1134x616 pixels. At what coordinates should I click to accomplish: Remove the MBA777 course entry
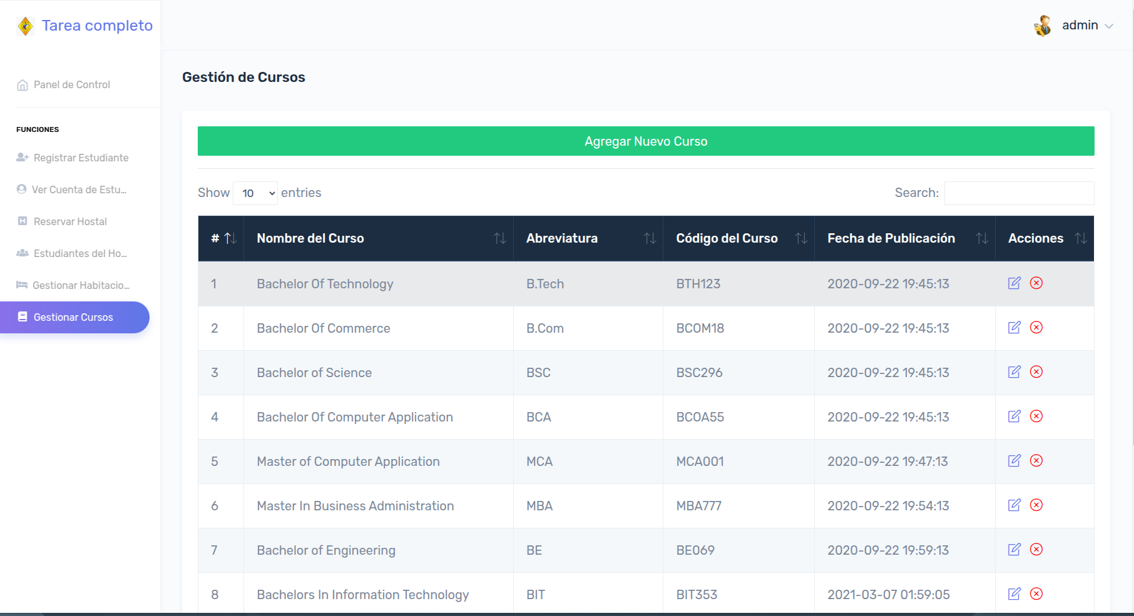click(1036, 505)
